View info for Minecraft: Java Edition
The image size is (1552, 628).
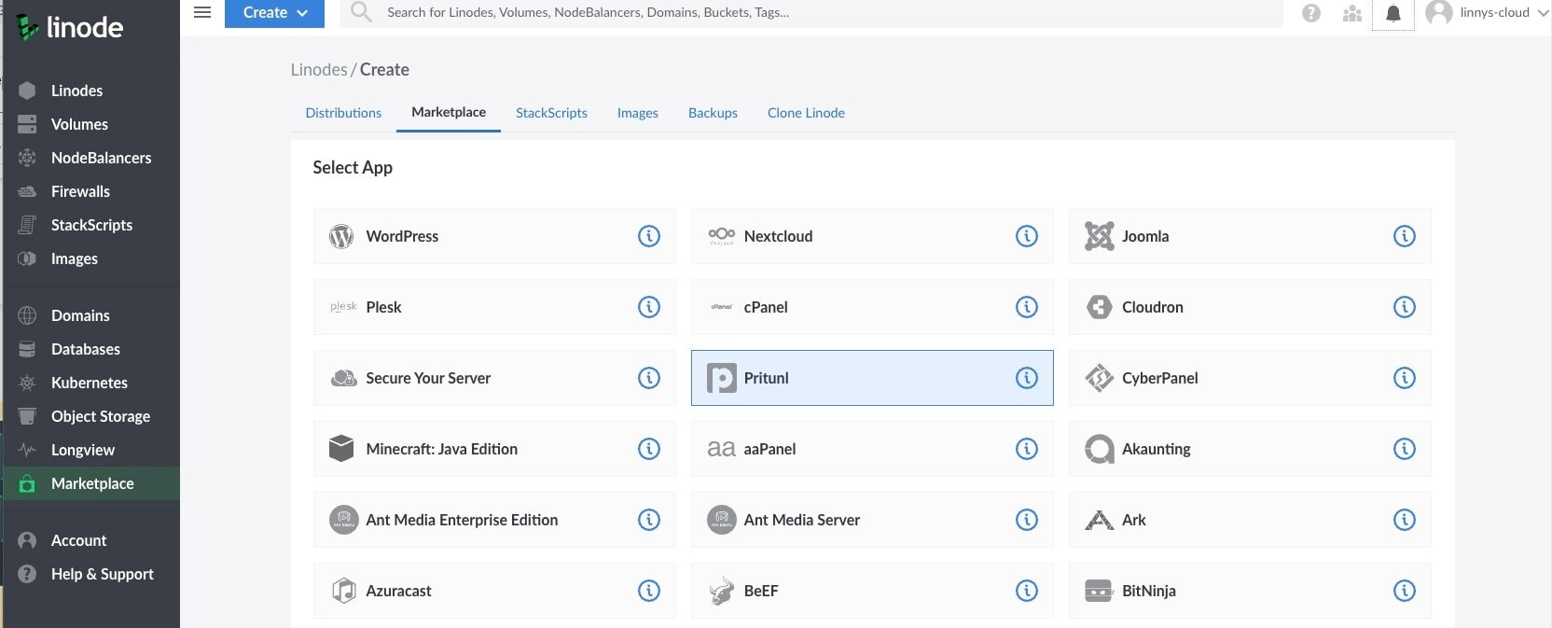pos(648,449)
